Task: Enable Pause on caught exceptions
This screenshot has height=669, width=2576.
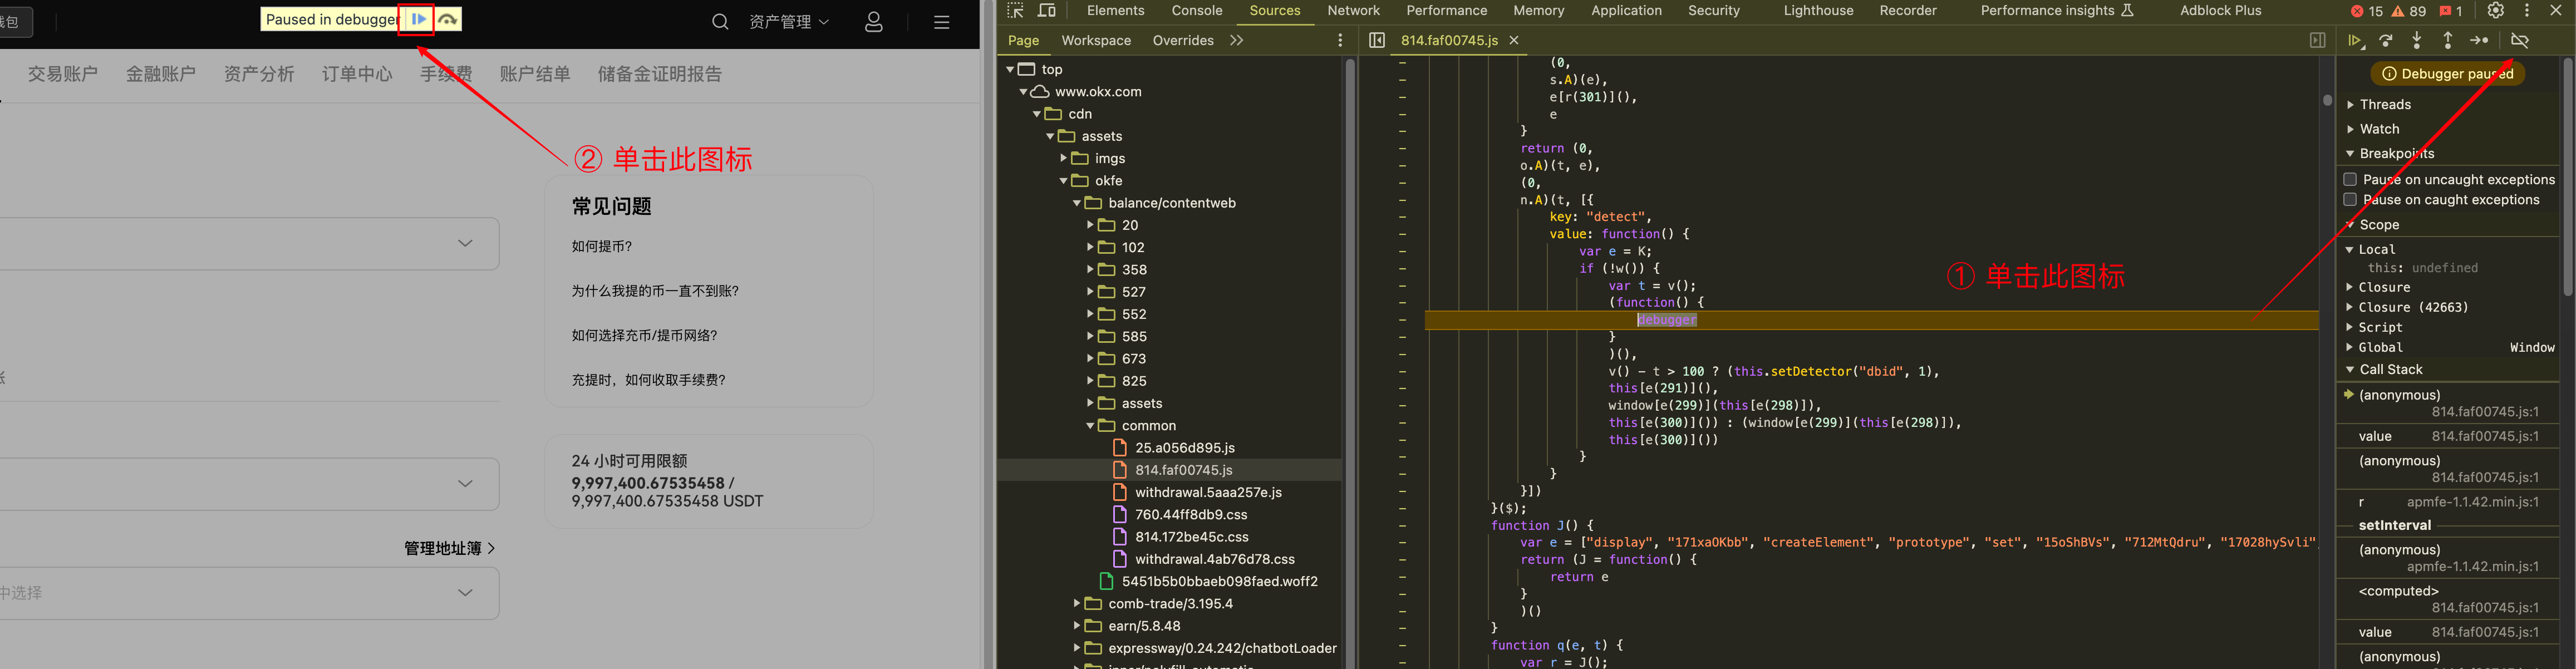Action: pos(2350,200)
